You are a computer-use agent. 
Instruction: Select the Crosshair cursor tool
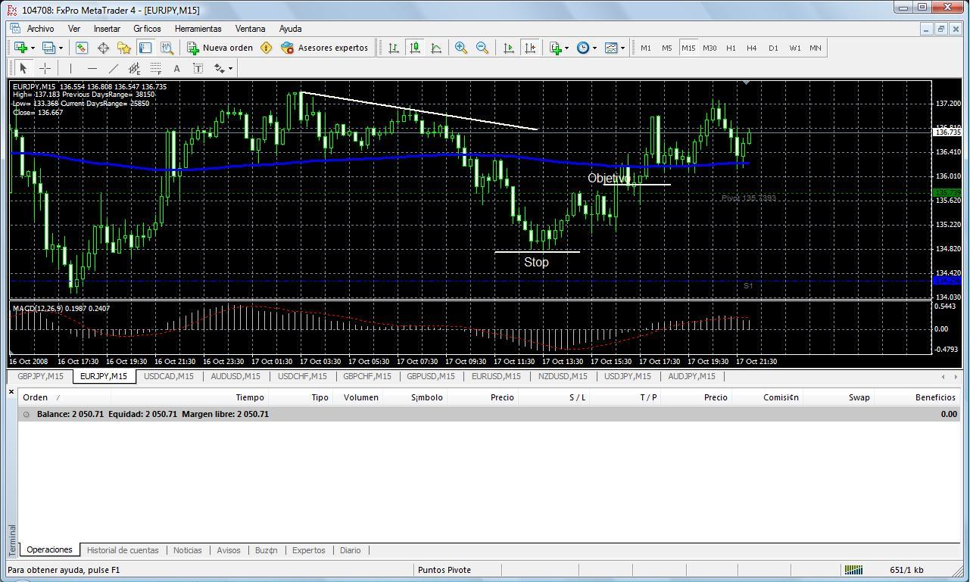click(45, 68)
